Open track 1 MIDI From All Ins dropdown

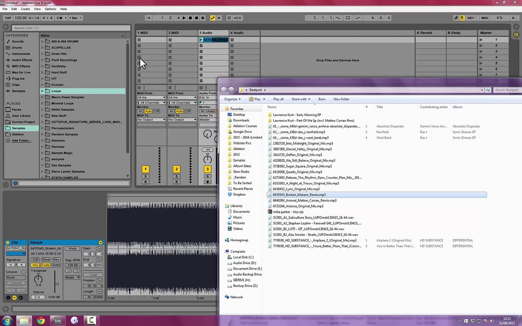151,97
